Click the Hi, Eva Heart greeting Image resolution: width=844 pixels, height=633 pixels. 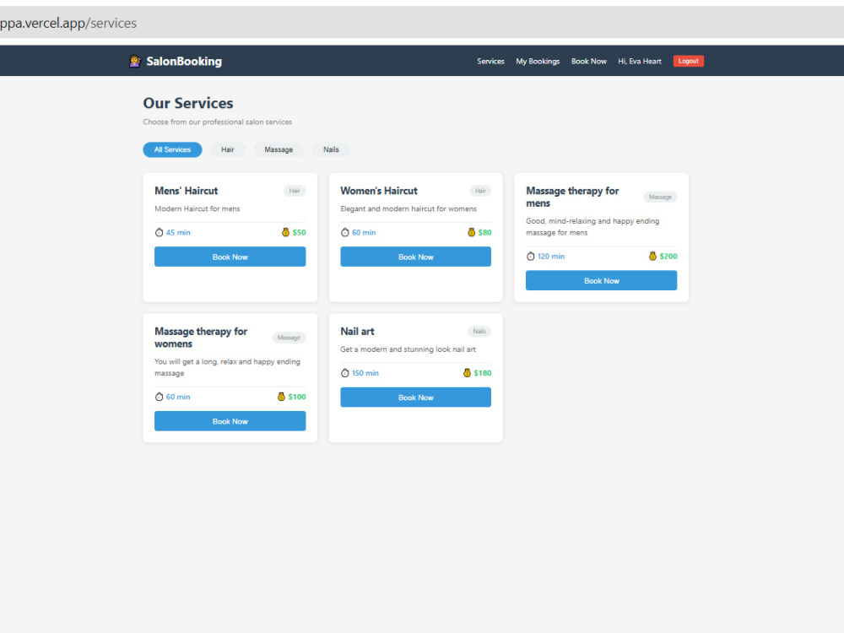point(640,62)
